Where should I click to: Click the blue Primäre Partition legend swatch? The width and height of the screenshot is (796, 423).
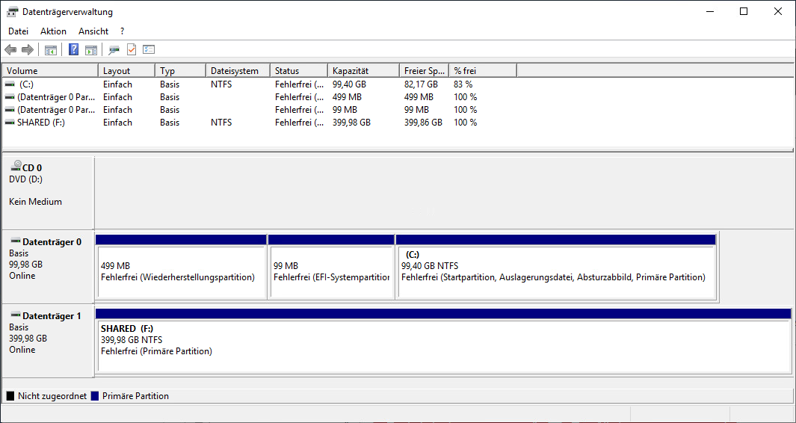coord(95,396)
